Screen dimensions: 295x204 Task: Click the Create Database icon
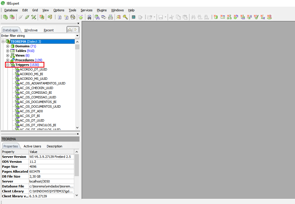click(x=42, y=17)
